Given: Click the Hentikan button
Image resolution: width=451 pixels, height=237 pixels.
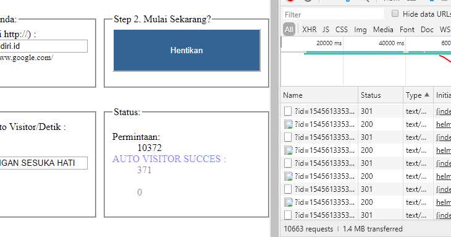Looking at the screenshot, I should click(187, 50).
